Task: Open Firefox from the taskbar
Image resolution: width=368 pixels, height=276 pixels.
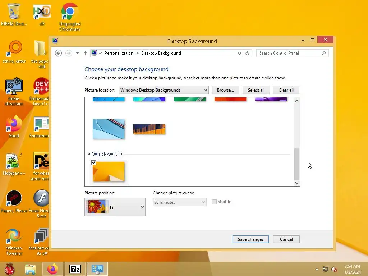Action: 52,269
